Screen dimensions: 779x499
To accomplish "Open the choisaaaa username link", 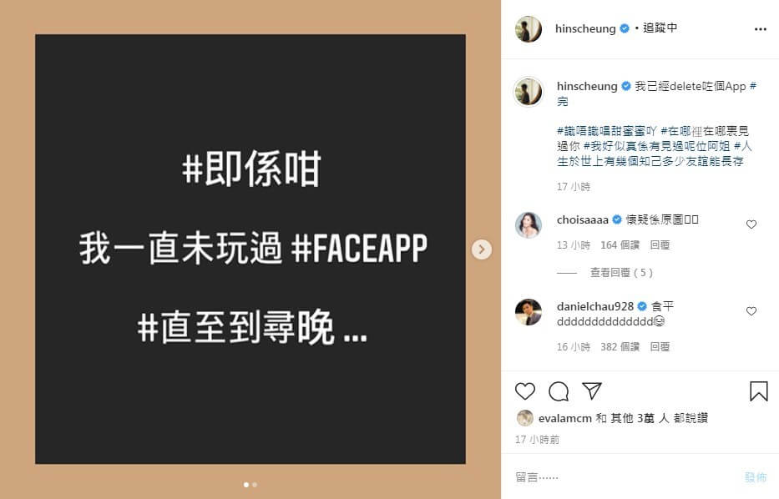I will point(582,219).
